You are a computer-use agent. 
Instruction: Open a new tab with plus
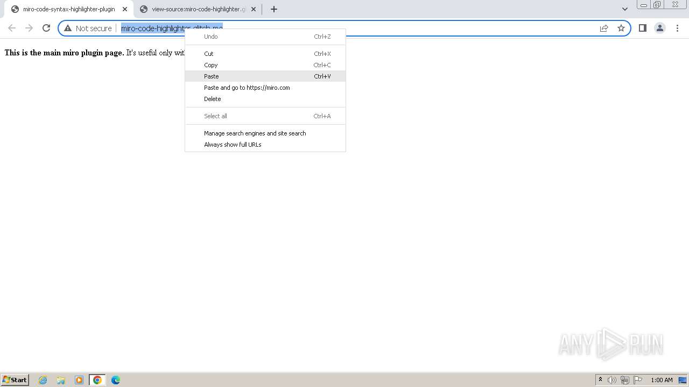[x=274, y=9]
